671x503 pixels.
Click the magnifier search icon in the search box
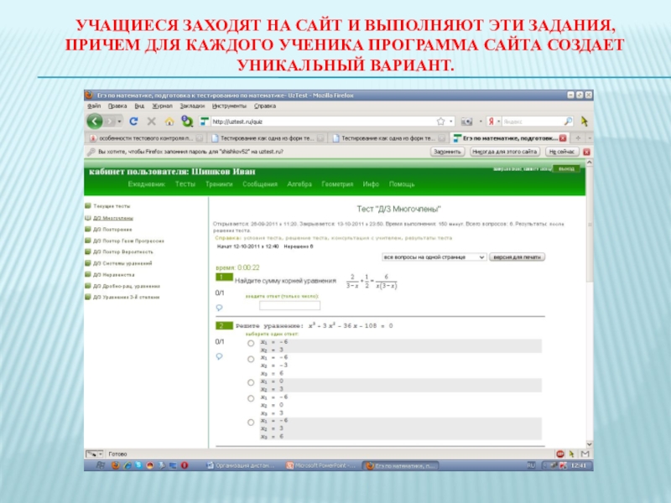point(568,122)
